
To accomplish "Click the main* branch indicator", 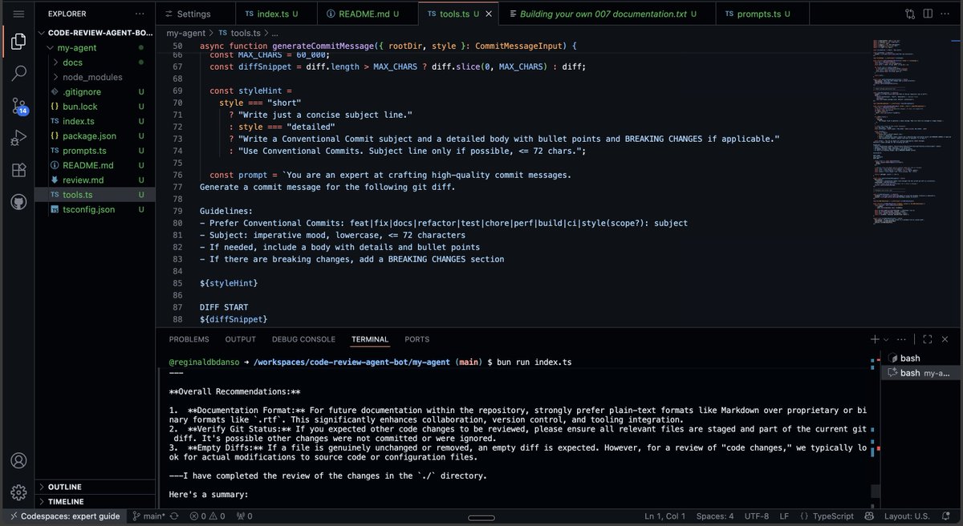I will click(151, 516).
